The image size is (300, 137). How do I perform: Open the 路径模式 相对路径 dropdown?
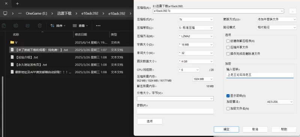[x=277, y=27]
